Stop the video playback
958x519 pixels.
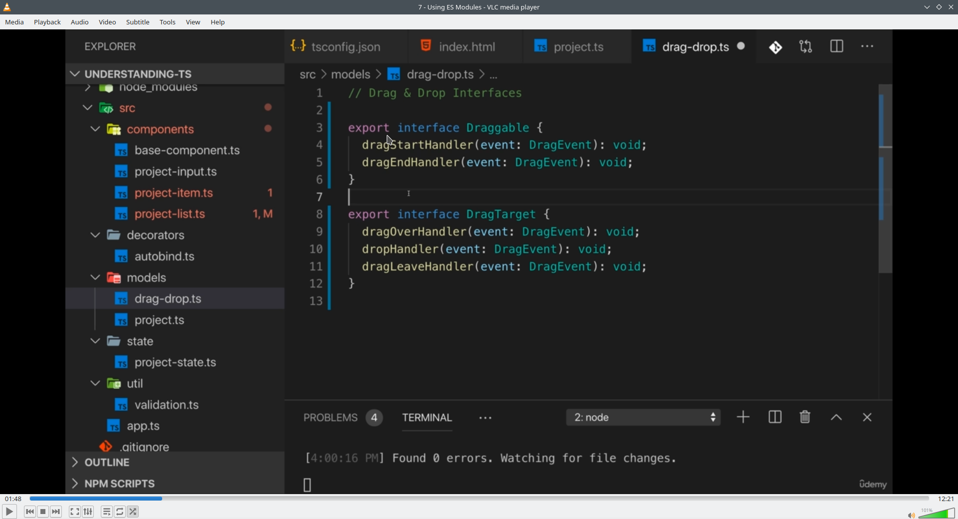(43, 512)
